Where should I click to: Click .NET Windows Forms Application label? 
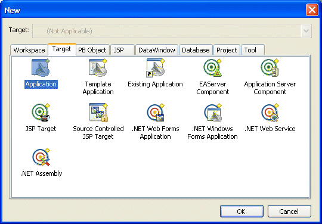coord(212,132)
